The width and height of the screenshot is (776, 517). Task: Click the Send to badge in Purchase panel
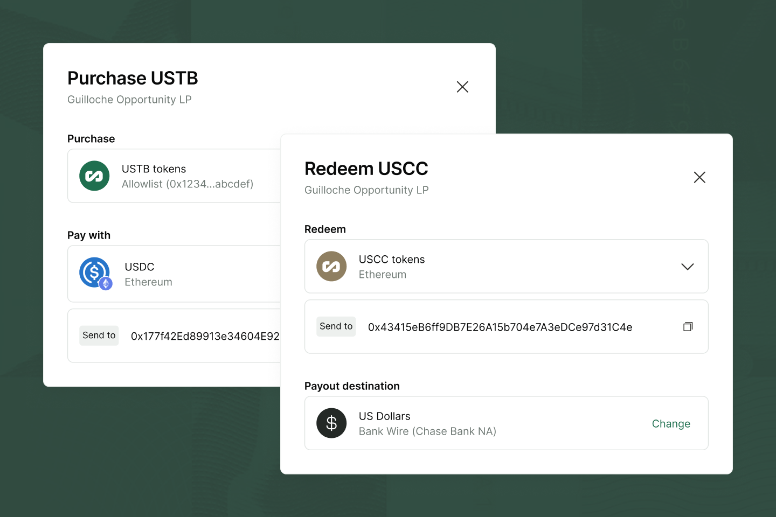(x=99, y=336)
